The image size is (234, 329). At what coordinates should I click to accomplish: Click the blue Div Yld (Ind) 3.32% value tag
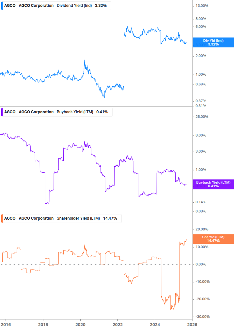tap(213, 42)
